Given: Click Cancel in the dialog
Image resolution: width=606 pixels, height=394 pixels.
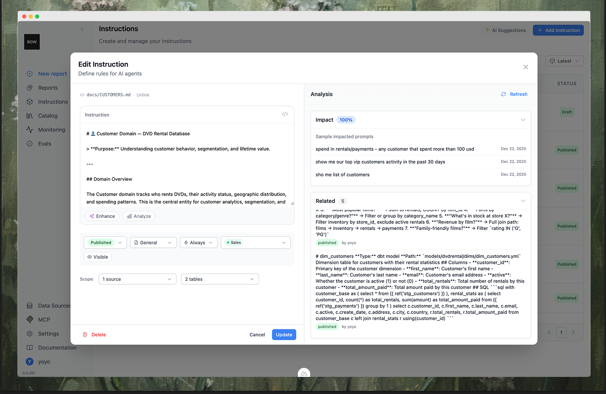Looking at the screenshot, I should 257,335.
